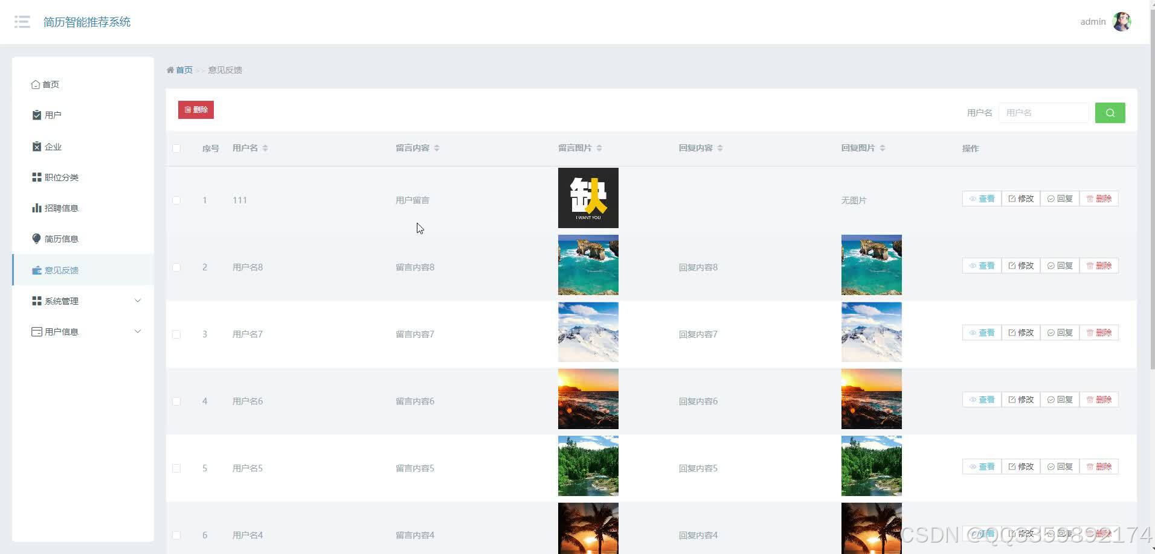This screenshot has width=1155, height=554.
Task: Check the row for 用户名7
Action: pyautogui.click(x=176, y=334)
